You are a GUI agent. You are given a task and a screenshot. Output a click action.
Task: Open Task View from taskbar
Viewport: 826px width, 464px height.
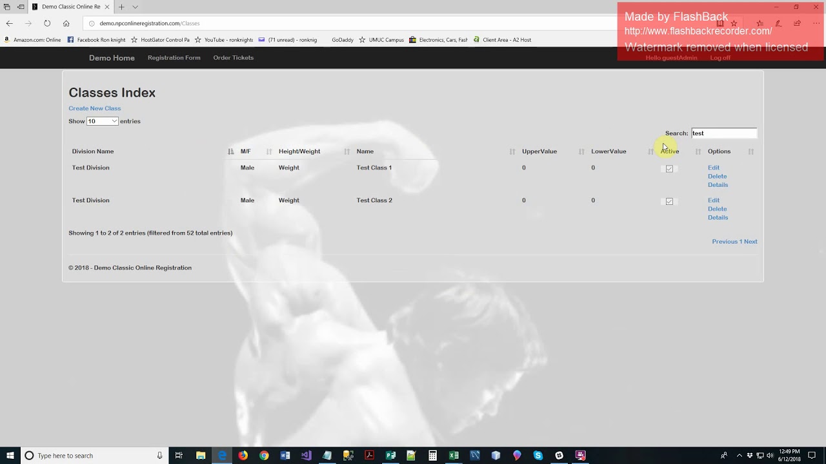coord(179,456)
